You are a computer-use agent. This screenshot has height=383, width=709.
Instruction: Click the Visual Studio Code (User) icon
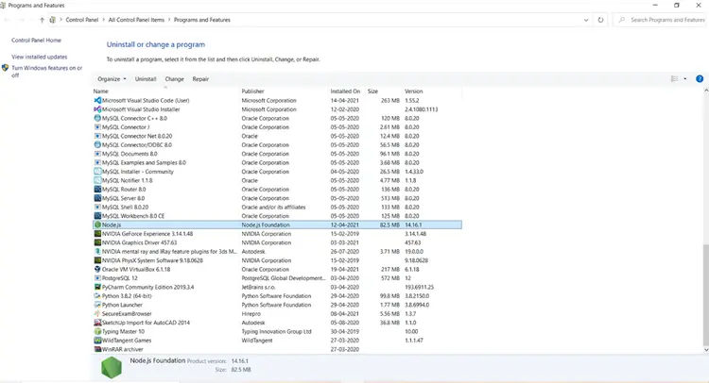click(97, 100)
